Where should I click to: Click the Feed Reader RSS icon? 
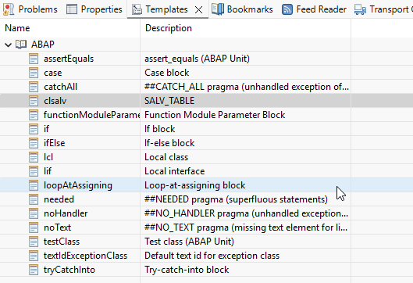click(x=287, y=9)
